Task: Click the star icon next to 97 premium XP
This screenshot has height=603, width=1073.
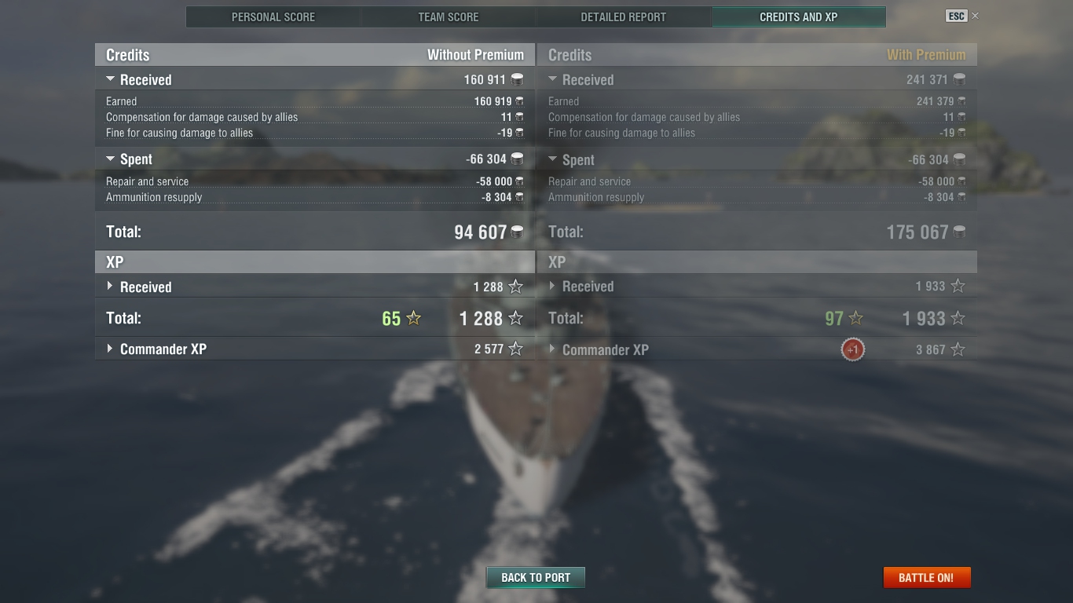Action: (855, 318)
